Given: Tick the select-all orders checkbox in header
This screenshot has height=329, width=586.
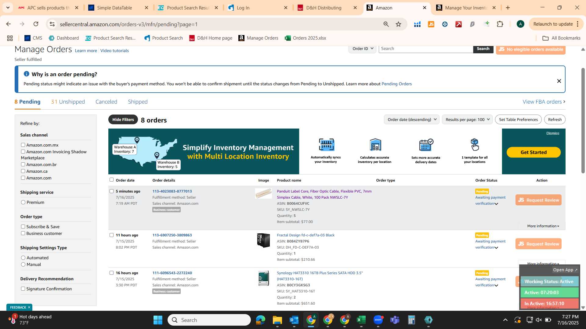Looking at the screenshot, I should coord(111,180).
